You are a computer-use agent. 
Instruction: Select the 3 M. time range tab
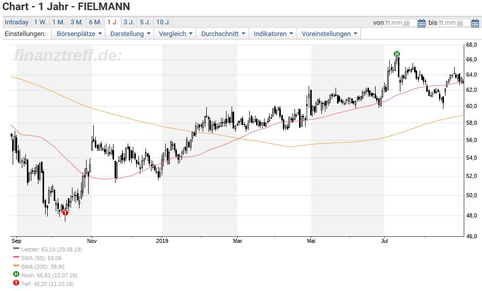[77, 22]
